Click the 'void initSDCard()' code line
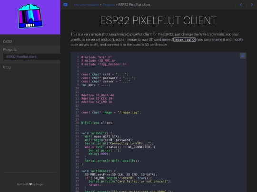Screen dimensions: 257x192 click(99, 171)
